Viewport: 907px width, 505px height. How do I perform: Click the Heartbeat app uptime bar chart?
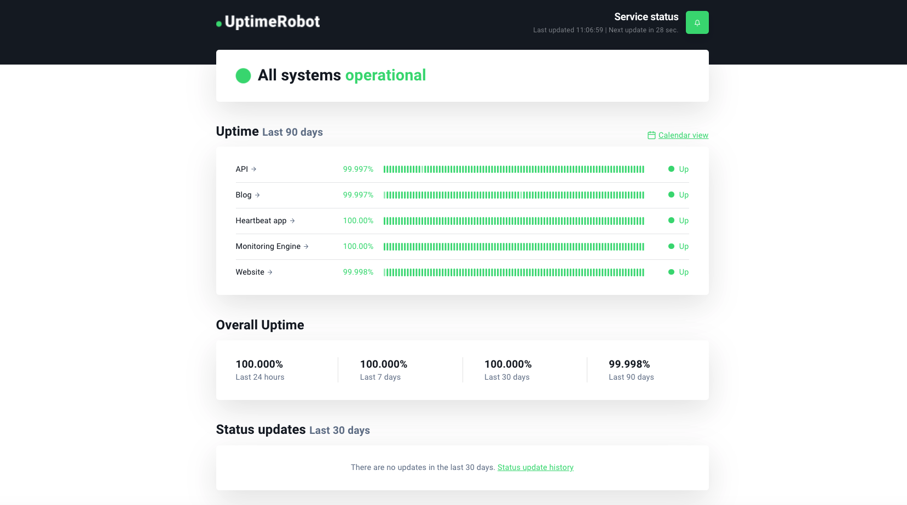point(514,220)
